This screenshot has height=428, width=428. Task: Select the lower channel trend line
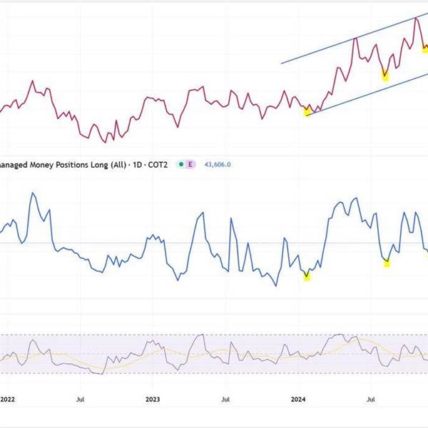coord(367,94)
